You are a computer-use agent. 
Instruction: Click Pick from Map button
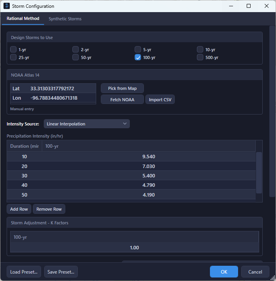coord(122,88)
